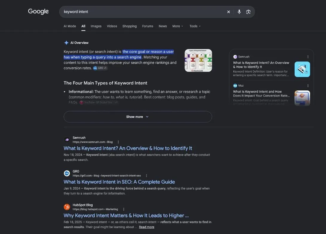Click the https://www.semrush.com › Blog URL text
Screen dimensions: 326x234
point(93,142)
